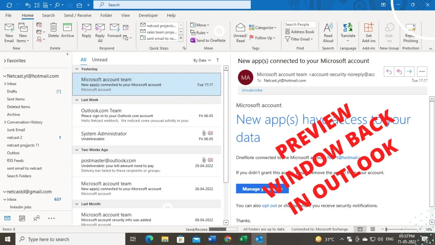
Task: Click the Send/Receive All Folders icon
Action: point(9,5)
